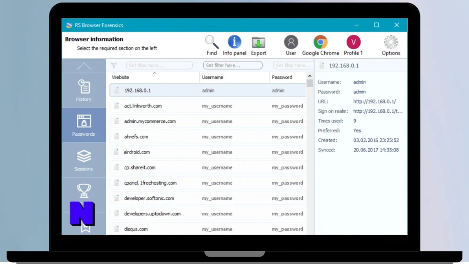
Task: Click the Synced date 20.06.2017 14:35:08
Action: [x=376, y=150]
